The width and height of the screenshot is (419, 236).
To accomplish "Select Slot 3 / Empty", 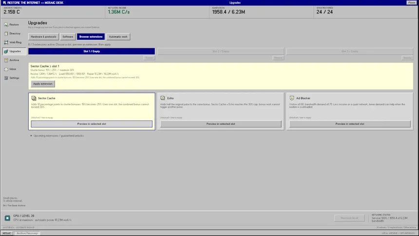I will click(350, 51).
